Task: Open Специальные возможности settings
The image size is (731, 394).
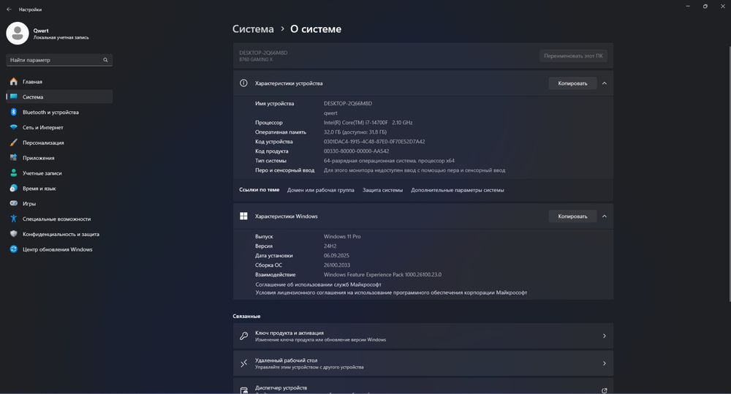Action: click(x=59, y=219)
